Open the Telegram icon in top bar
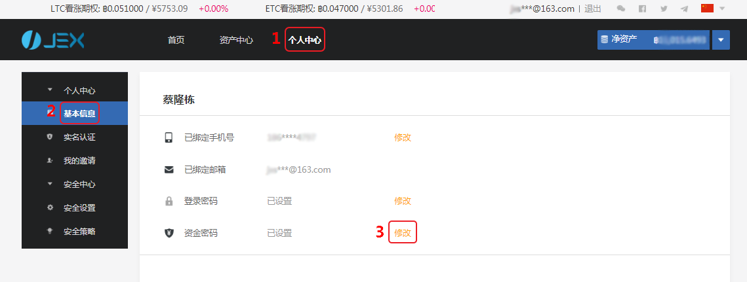This screenshot has width=747, height=282. pyautogui.click(x=685, y=9)
